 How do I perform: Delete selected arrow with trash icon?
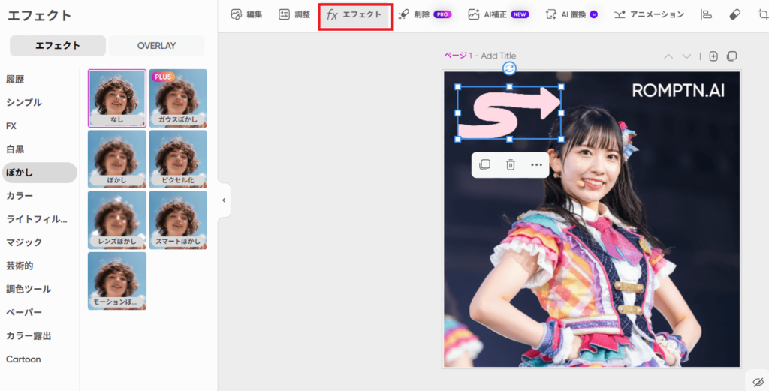pyautogui.click(x=510, y=164)
